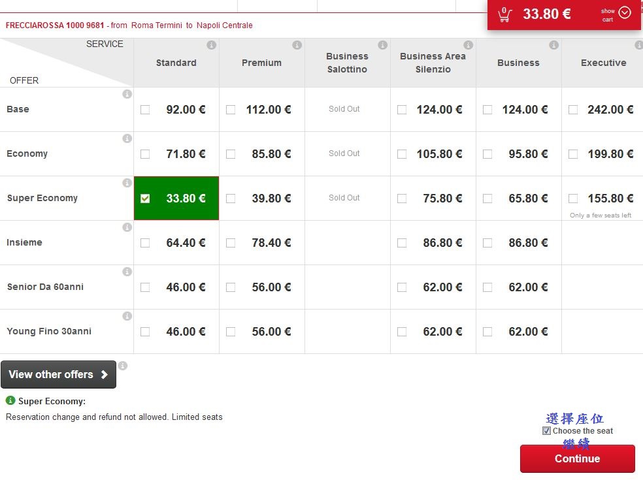Click Super Economy Business Area Silenzio 75.80 €
This screenshot has height=480, width=643.
coord(442,199)
